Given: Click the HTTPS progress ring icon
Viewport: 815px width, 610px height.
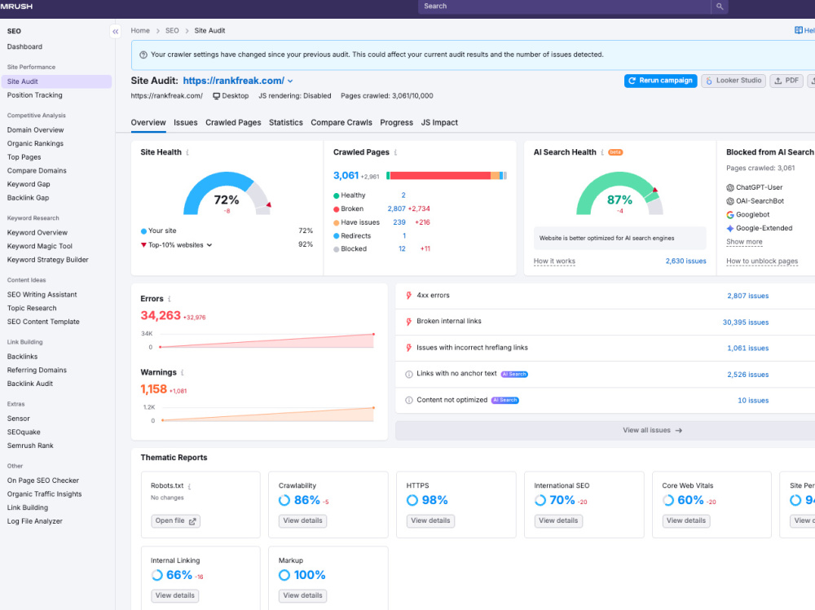Looking at the screenshot, I should point(412,500).
